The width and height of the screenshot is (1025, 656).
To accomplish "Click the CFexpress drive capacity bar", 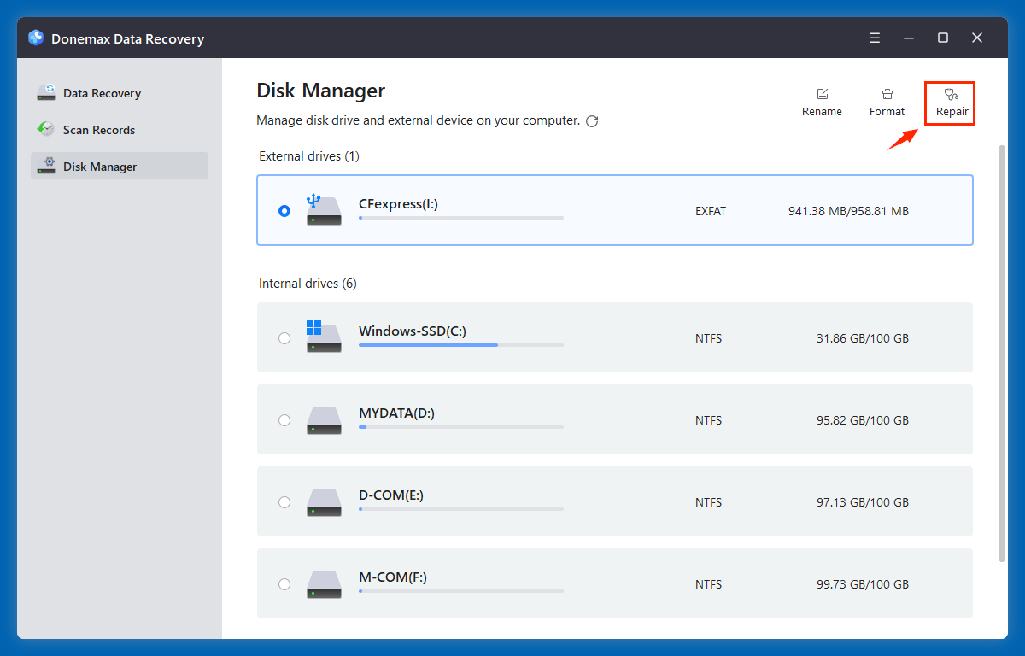I will point(460,217).
